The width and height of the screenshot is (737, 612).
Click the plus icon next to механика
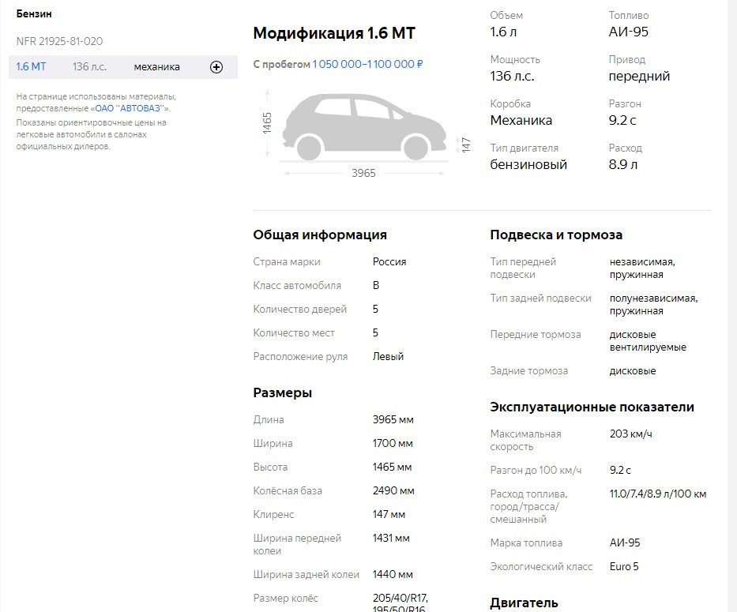tap(215, 67)
